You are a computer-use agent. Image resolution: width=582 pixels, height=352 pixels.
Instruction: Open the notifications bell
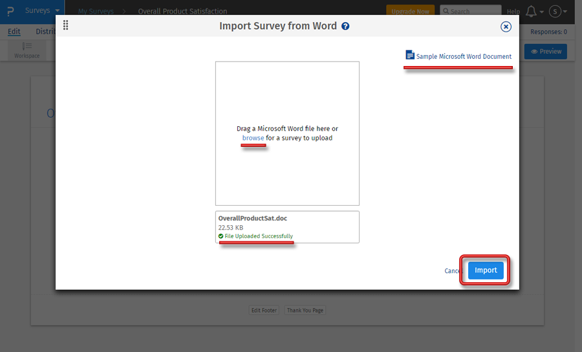pos(532,12)
